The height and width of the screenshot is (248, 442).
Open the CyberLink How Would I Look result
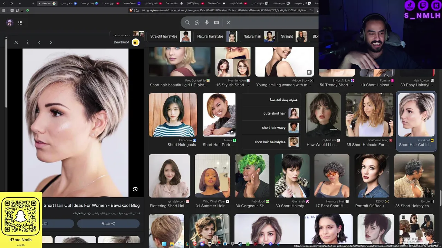point(323,120)
